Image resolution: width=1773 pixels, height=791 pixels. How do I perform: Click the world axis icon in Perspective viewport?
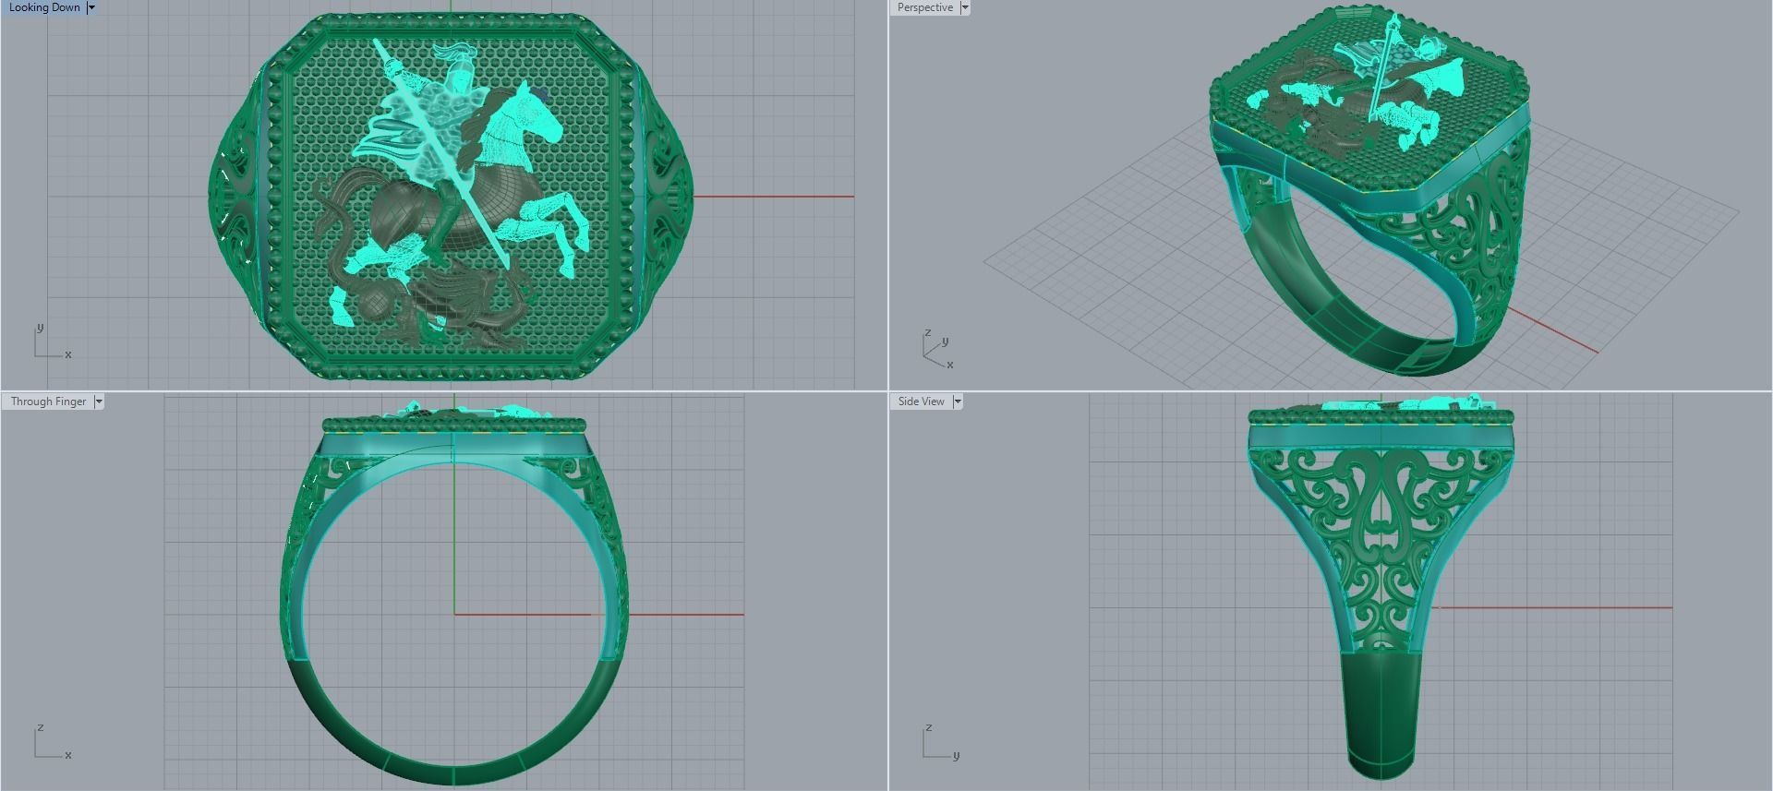tap(937, 349)
